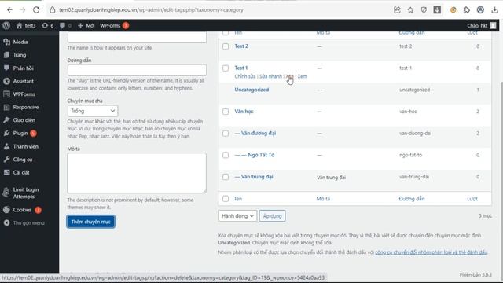Open browser downloads arrow icon

494,10
